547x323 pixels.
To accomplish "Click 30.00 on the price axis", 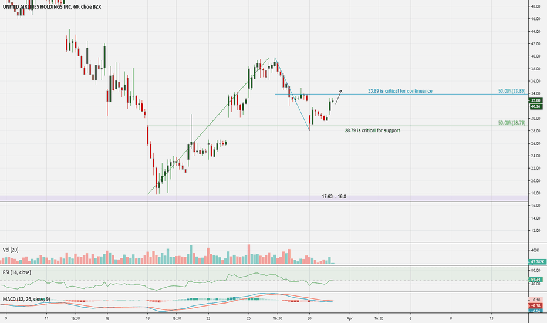I will [x=535, y=119].
